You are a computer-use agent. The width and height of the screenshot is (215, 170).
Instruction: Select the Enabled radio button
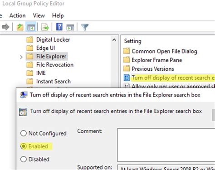pyautogui.click(x=24, y=146)
